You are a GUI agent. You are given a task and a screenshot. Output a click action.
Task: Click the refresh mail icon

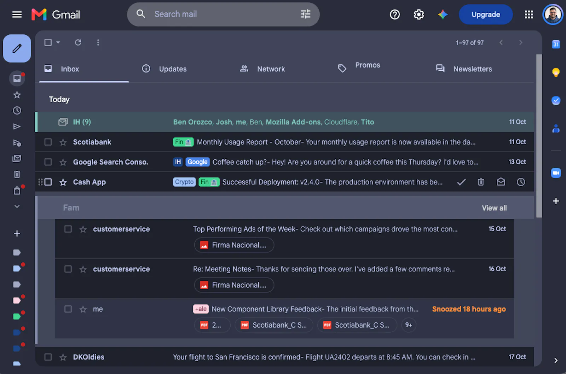[78, 42]
